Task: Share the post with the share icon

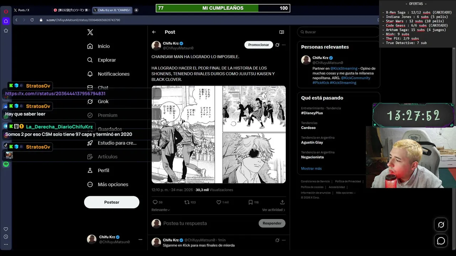Action: tap(283, 202)
